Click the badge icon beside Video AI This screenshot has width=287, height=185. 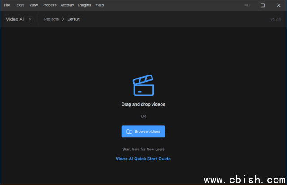[30, 19]
